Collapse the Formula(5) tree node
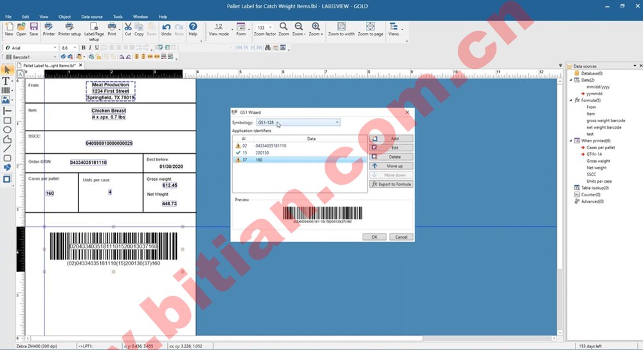643x350 pixels. tap(571, 100)
